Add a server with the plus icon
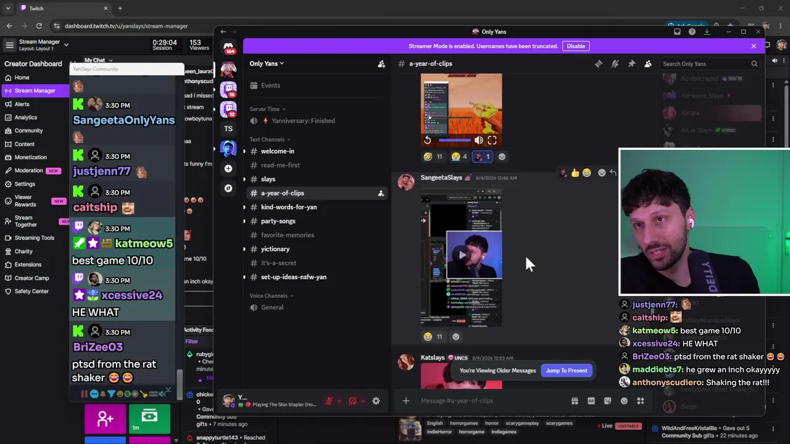This screenshot has width=790, height=444. [x=228, y=168]
